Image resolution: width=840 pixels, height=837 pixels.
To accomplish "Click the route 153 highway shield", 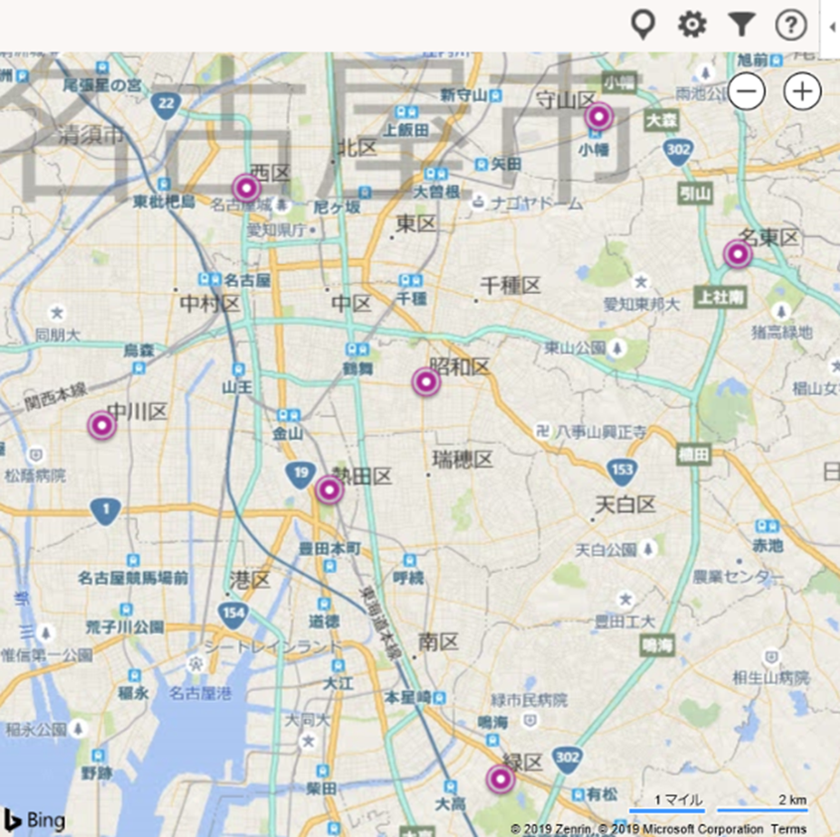I will click(x=621, y=469).
